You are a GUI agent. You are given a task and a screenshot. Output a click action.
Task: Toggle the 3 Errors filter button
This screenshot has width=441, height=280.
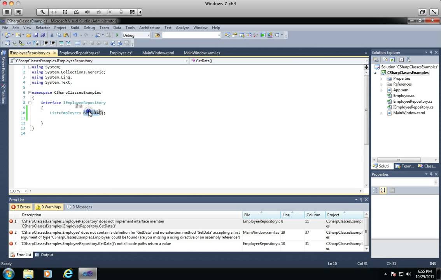20,207
